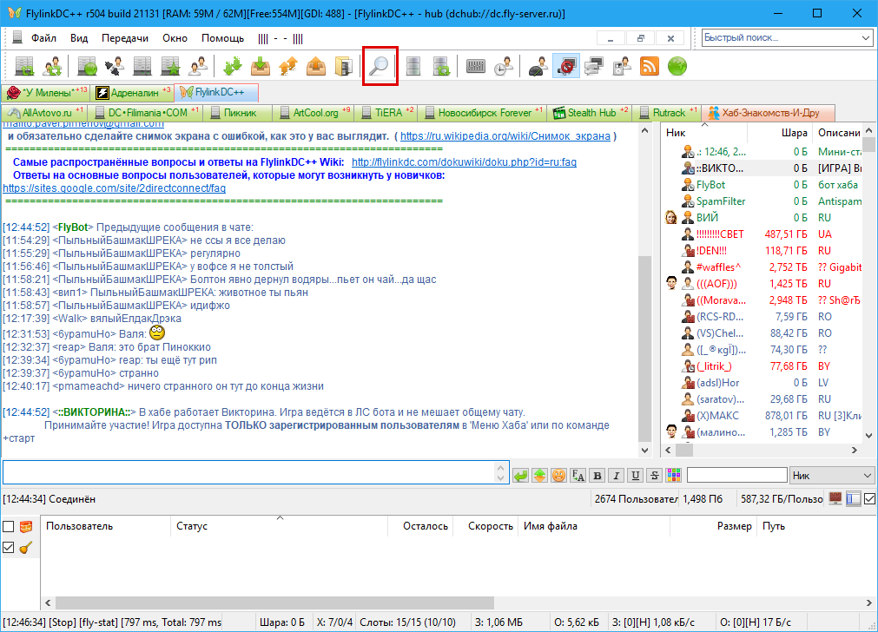Click the speed limiter gauge icon
Viewport: 878px width, 632px height.
pos(538,66)
